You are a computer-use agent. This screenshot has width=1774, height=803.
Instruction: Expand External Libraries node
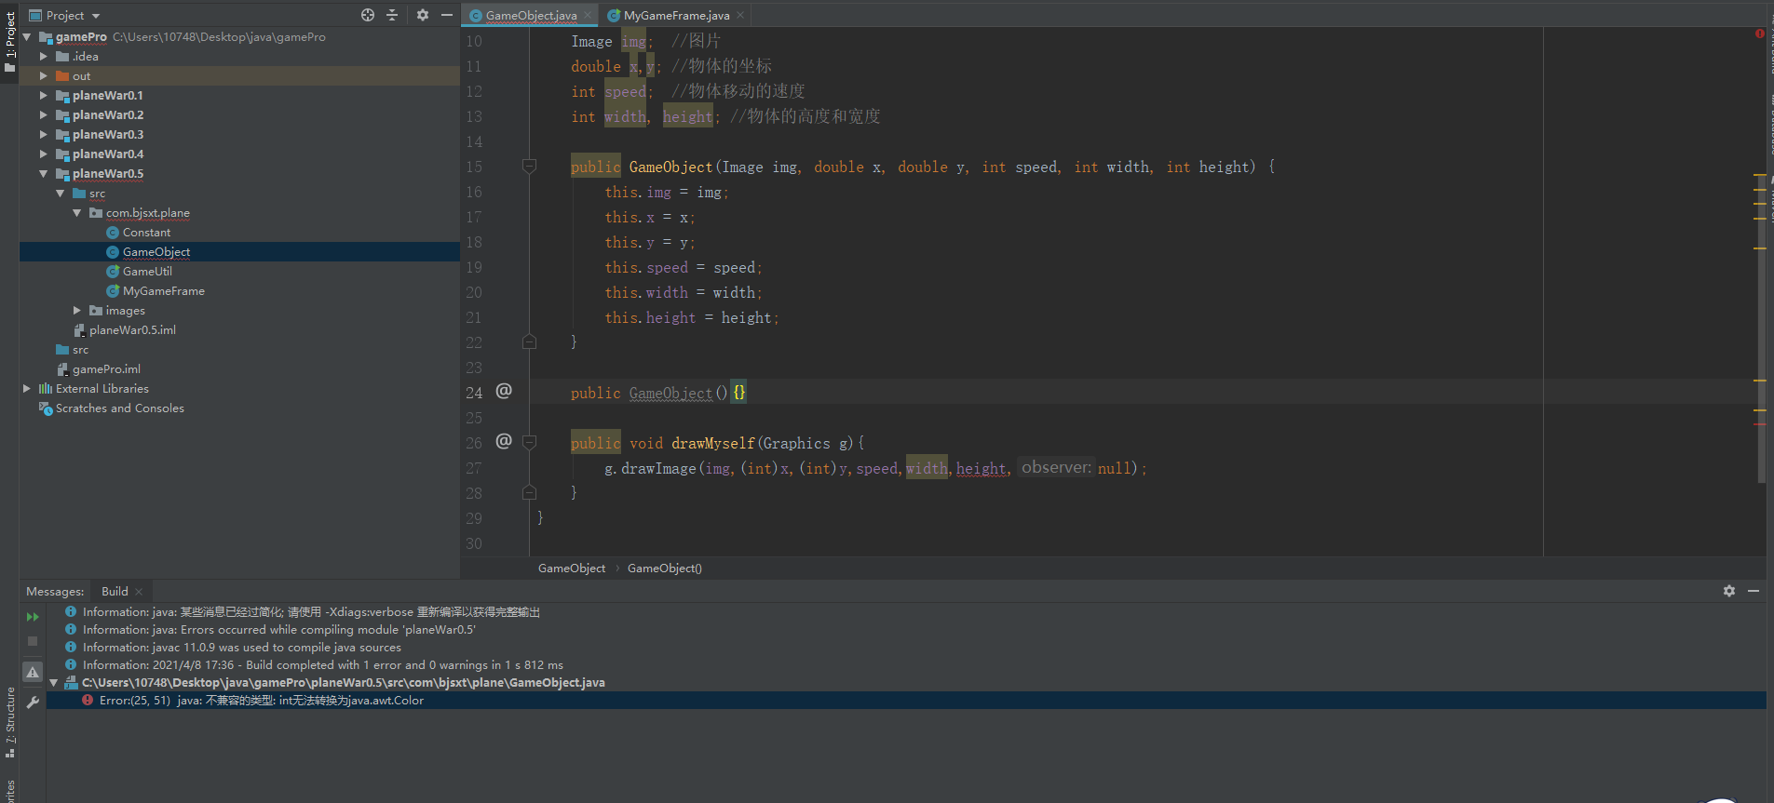click(x=27, y=389)
